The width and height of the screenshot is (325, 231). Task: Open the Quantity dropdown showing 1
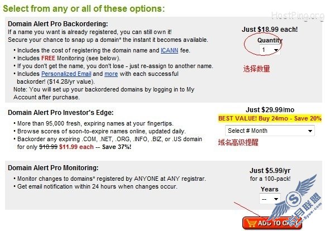pos(270,50)
